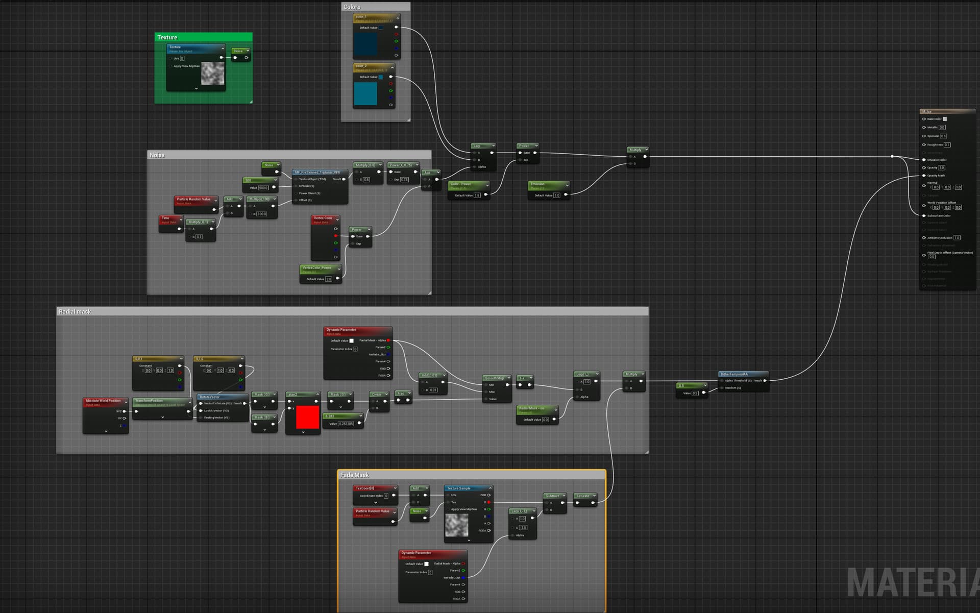Click white Default Value swatch in Radial mask Dynamic Parameter
This screenshot has height=613, width=980.
(x=351, y=340)
